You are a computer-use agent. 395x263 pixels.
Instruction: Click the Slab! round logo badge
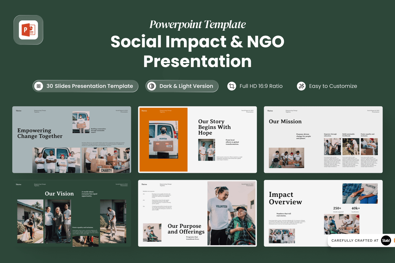coord(386,240)
